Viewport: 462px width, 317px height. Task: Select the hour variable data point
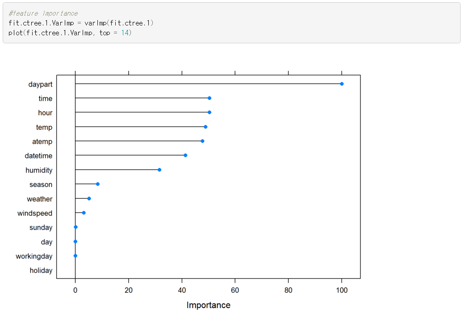click(209, 113)
